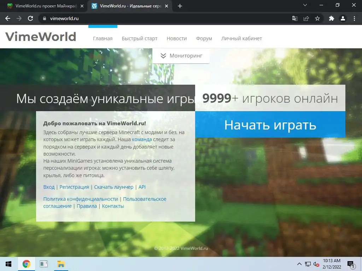The image size is (362, 271).
Task: Click the Chrome taskbar icon
Action: coord(26,264)
